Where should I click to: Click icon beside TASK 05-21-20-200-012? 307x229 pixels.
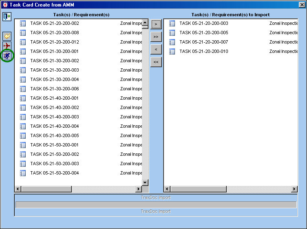click(23, 42)
